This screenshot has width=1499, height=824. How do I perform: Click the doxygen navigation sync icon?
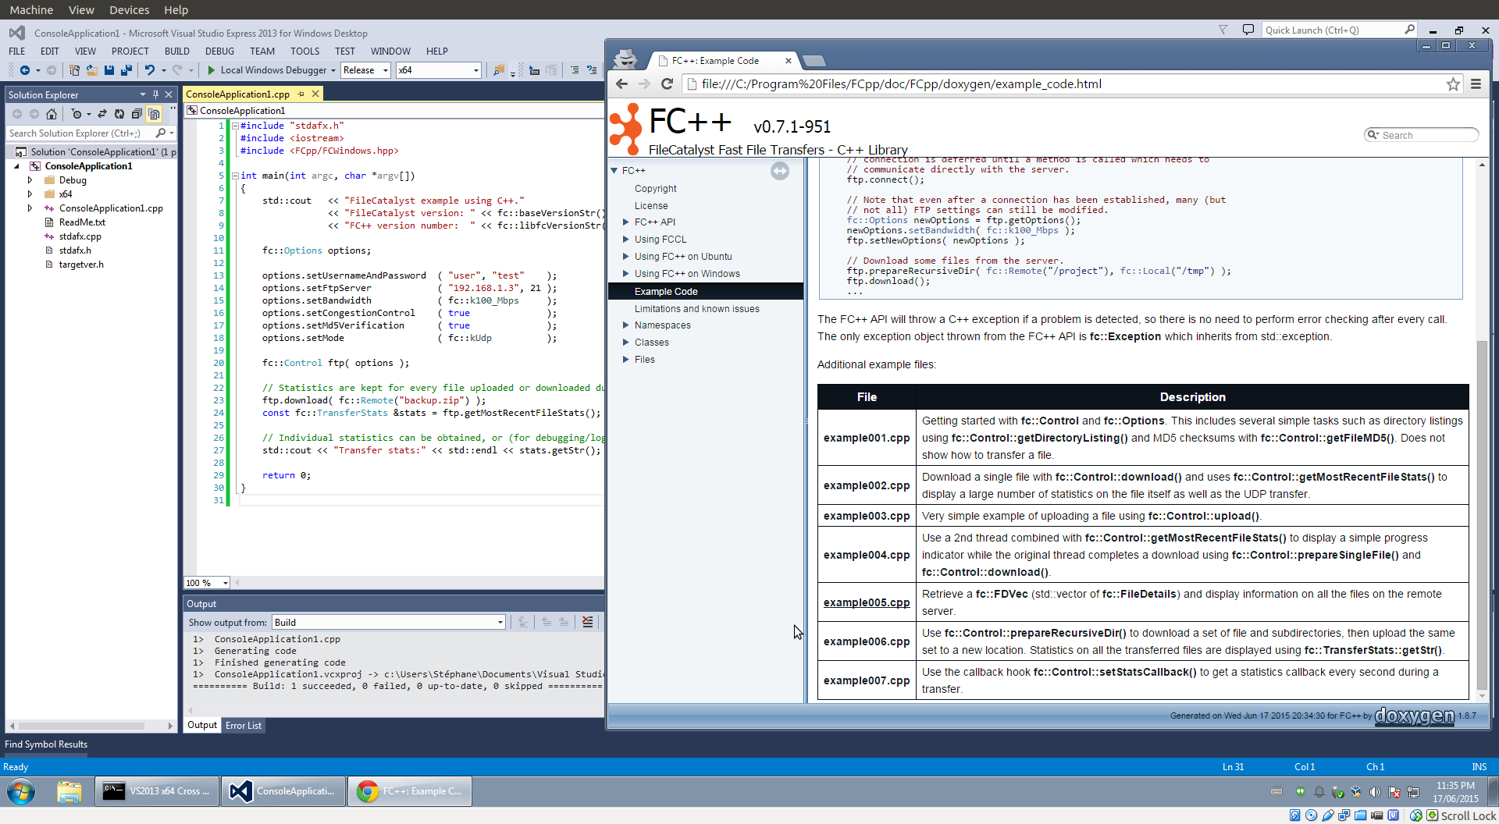[x=779, y=171]
